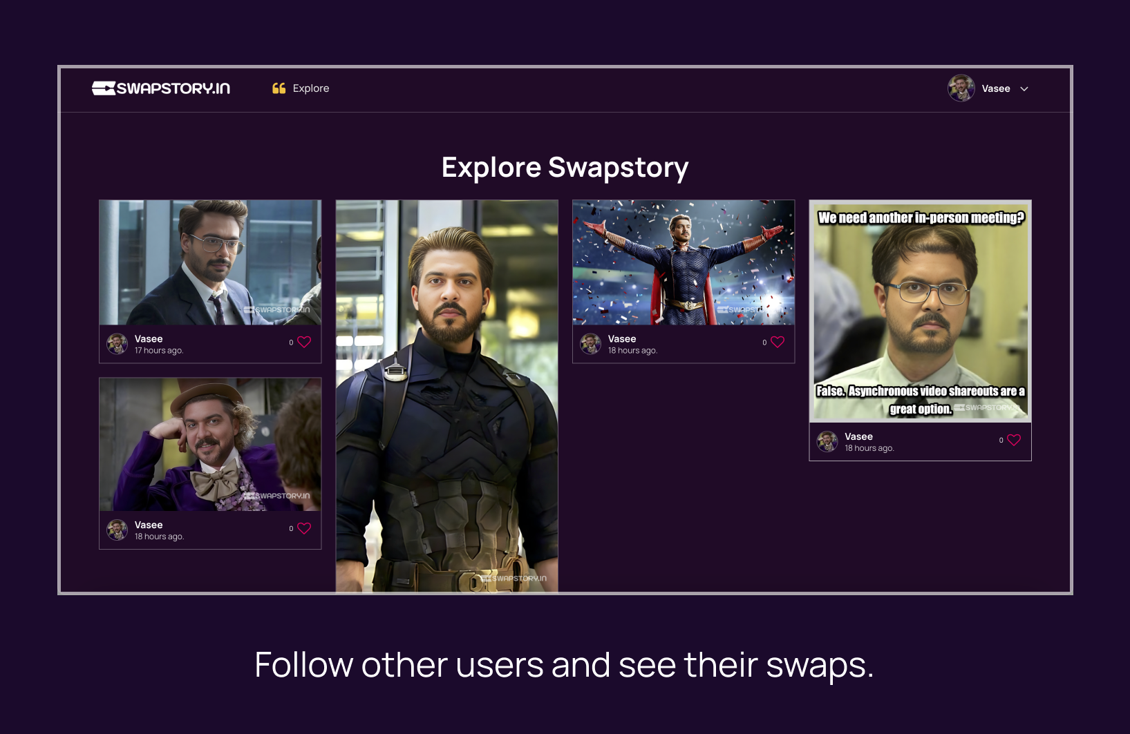This screenshot has height=734, width=1130.
Task: Click author avatar on the meme card
Action: (x=827, y=441)
